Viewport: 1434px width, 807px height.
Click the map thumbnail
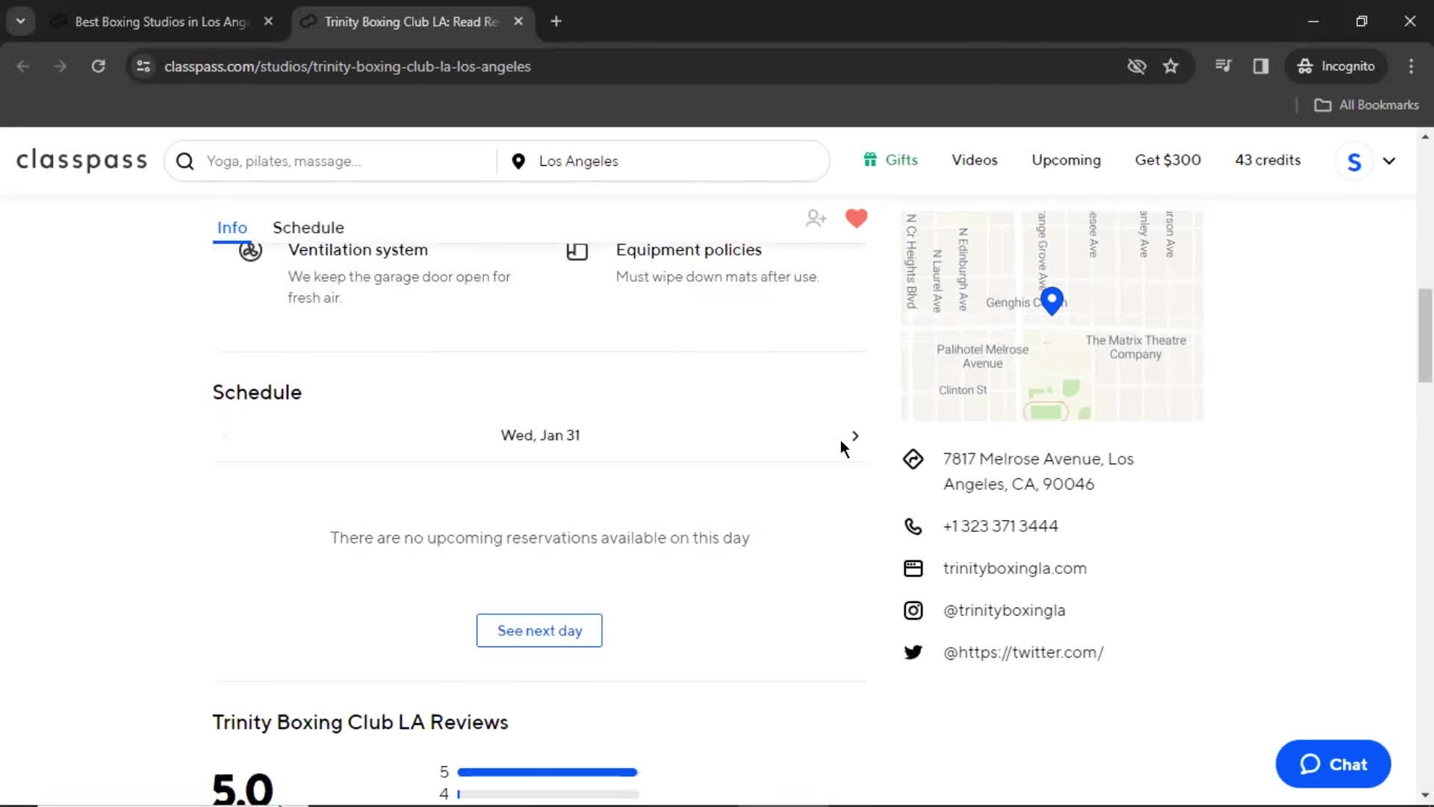tap(1052, 316)
